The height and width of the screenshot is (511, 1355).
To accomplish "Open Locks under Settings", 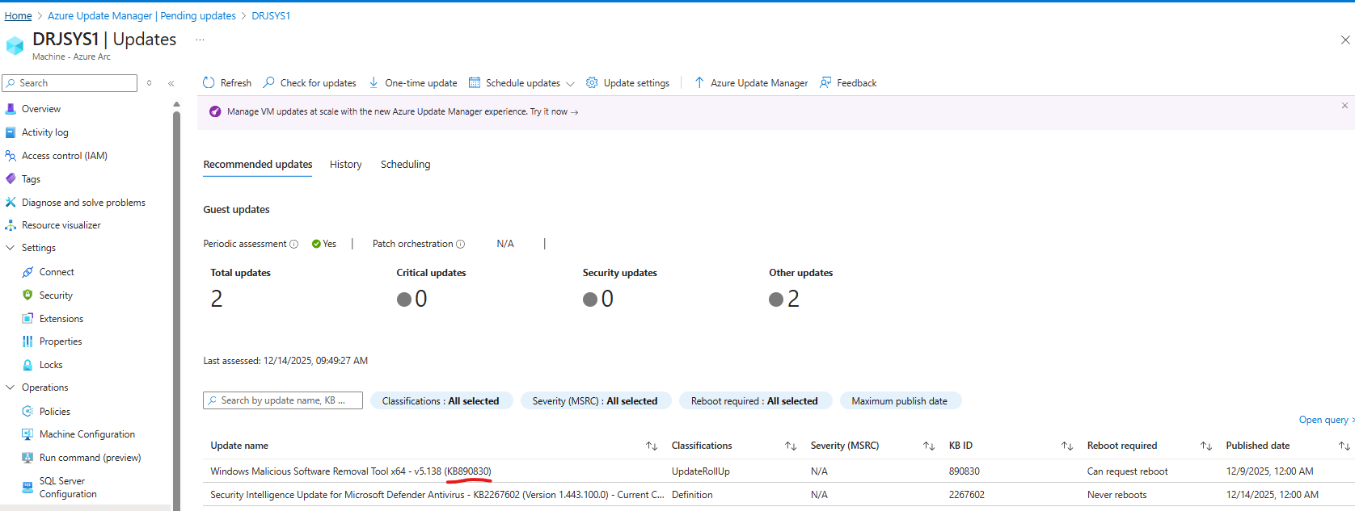I will [51, 365].
